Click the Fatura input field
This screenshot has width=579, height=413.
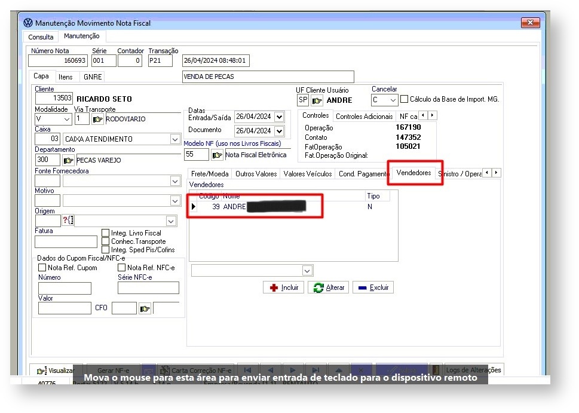[x=66, y=241]
